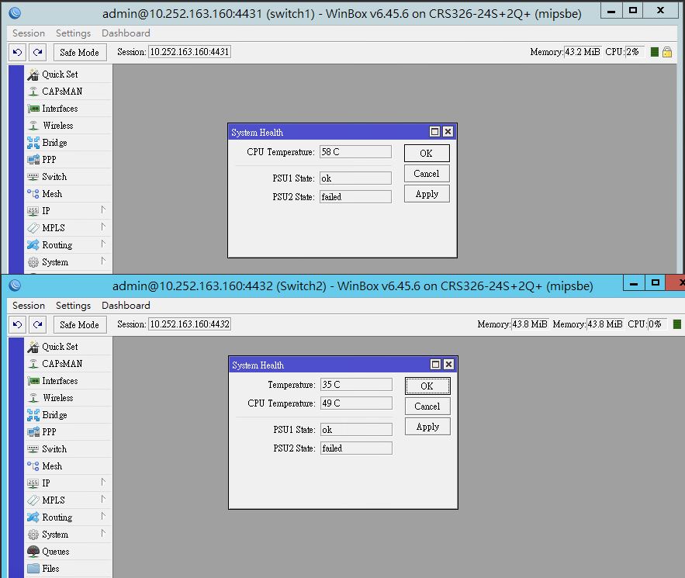Maximize switch1 System Health dialog
685x578 pixels.
434,131
